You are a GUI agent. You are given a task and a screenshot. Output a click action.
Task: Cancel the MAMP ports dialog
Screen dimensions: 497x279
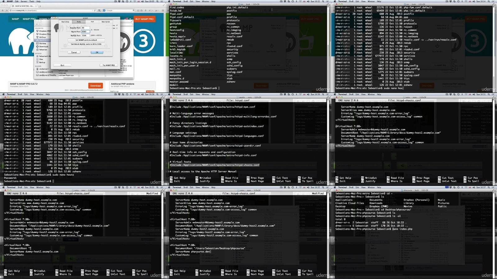pyautogui.click(x=74, y=52)
